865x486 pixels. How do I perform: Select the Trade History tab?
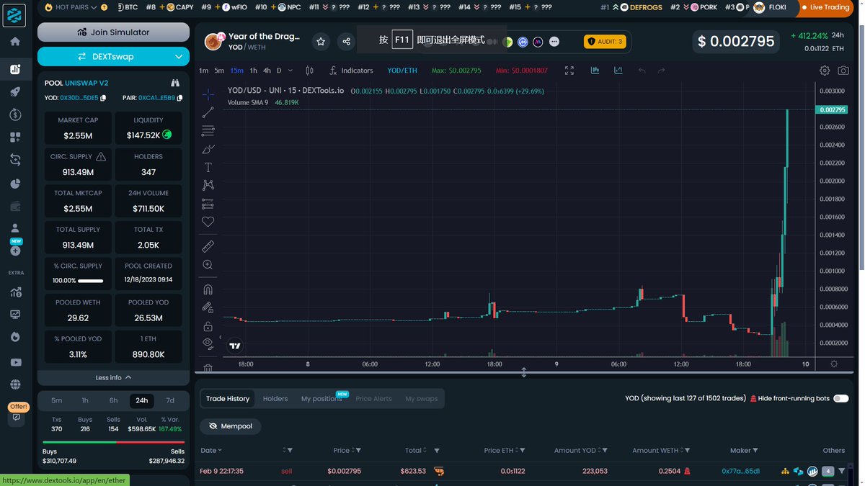click(x=228, y=398)
